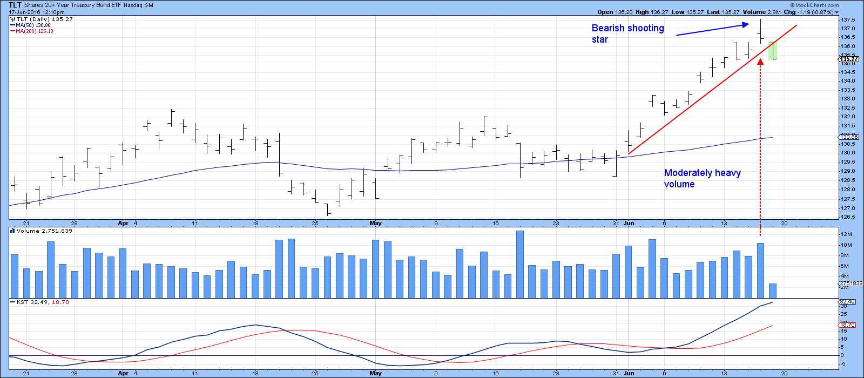Click the 32.49 tag on KST axis

pyautogui.click(x=848, y=302)
